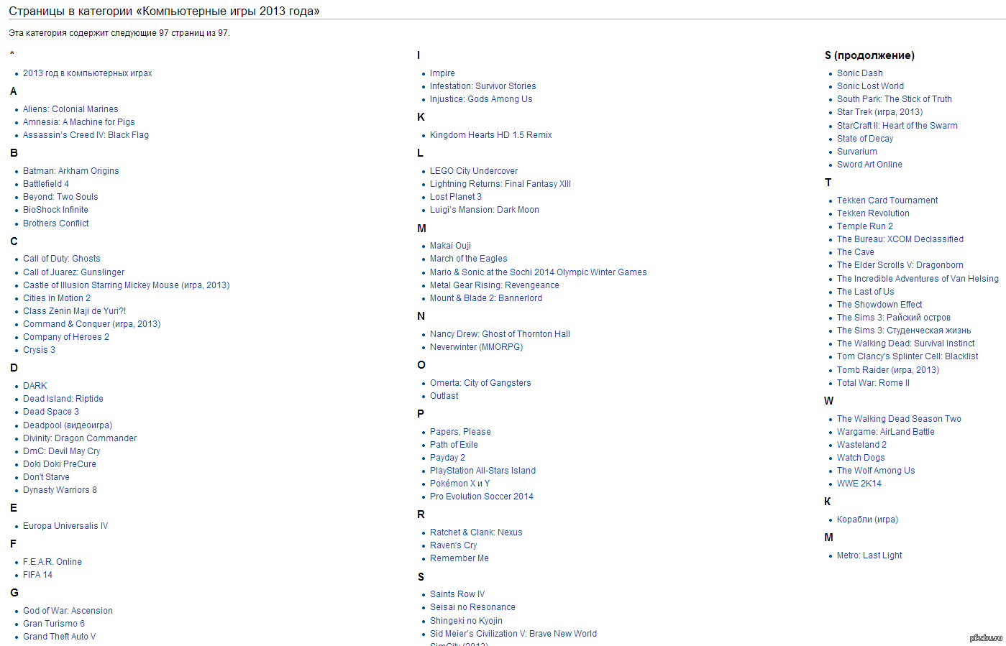Open Call of Duty: Ghosts page

pyautogui.click(x=62, y=259)
